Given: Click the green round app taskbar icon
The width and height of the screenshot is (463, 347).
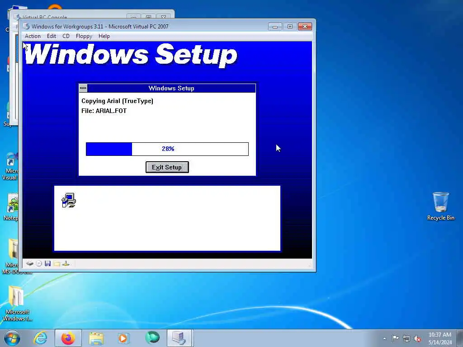Looking at the screenshot, I should coord(152,338).
